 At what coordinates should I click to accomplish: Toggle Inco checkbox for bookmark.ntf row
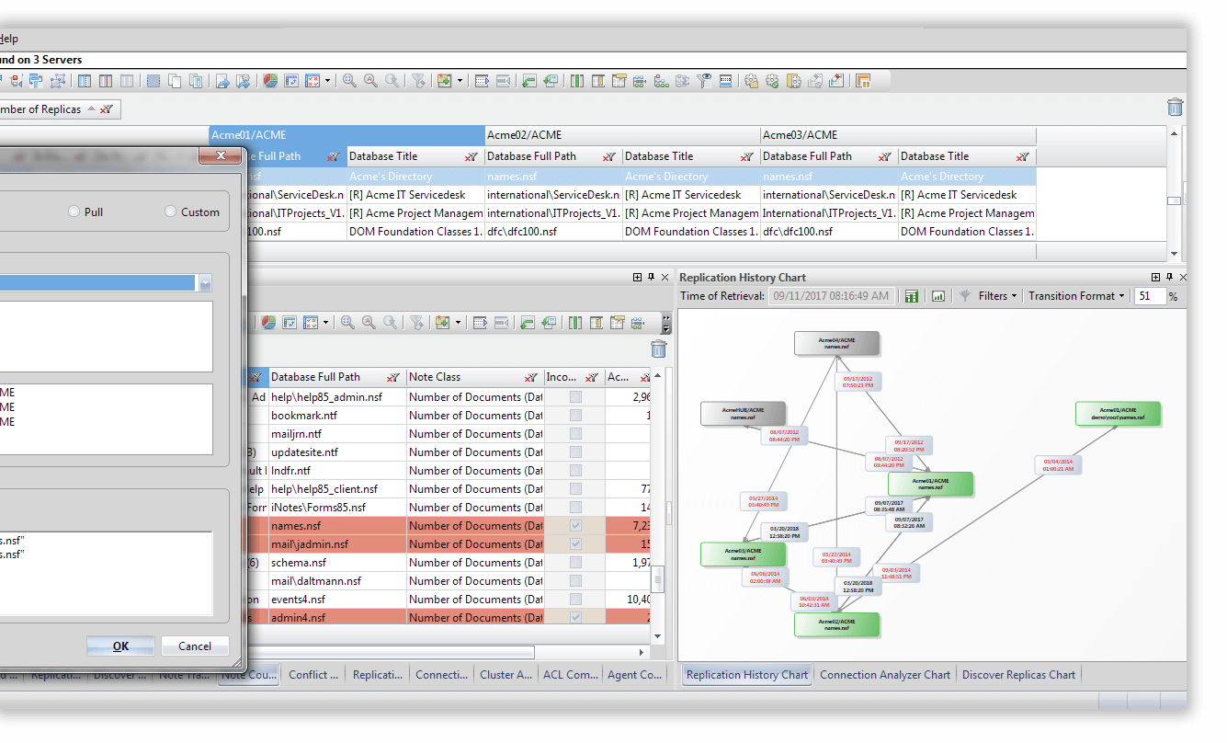click(575, 416)
